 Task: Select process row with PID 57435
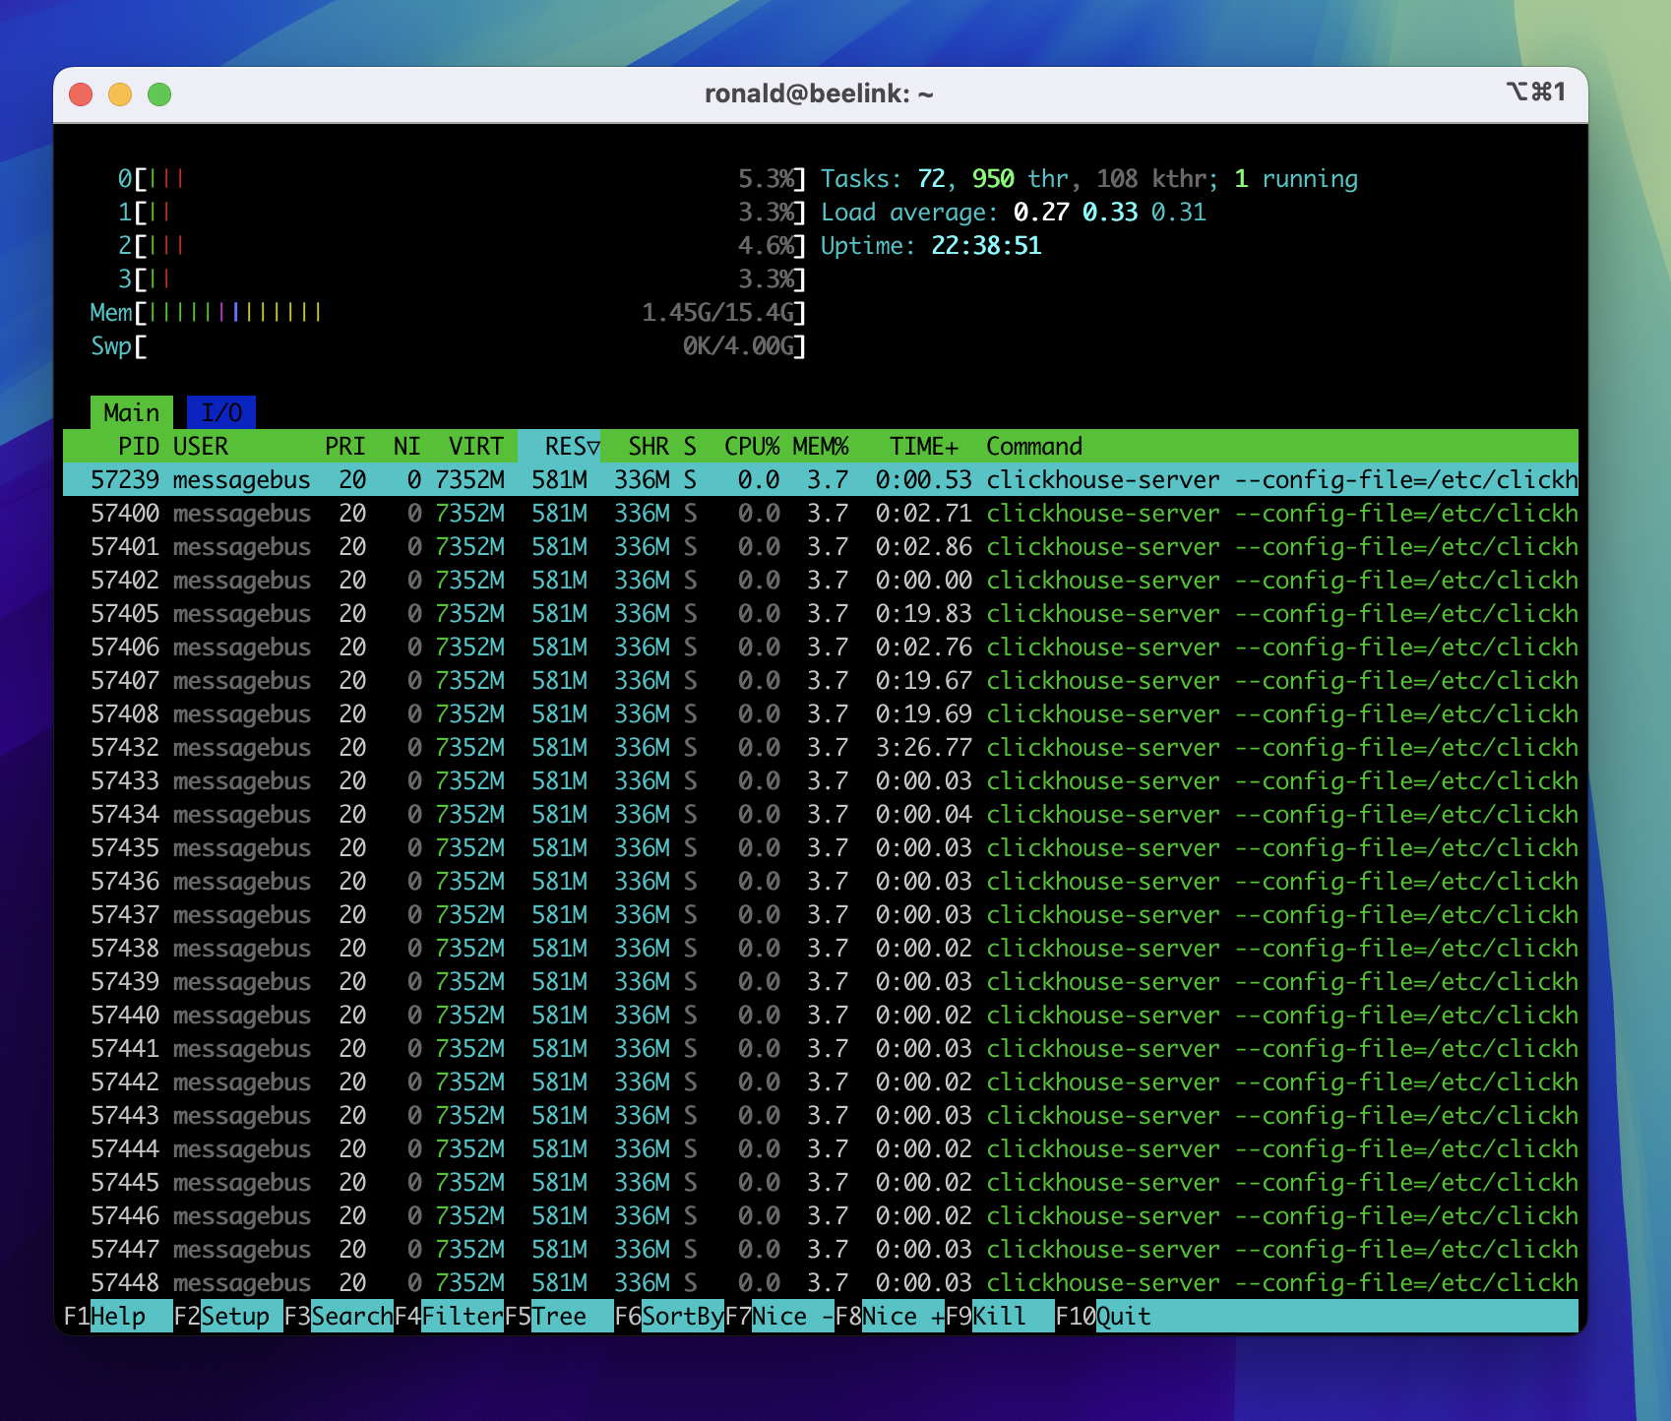click(x=821, y=847)
